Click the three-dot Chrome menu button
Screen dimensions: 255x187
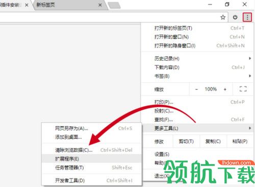(247, 17)
